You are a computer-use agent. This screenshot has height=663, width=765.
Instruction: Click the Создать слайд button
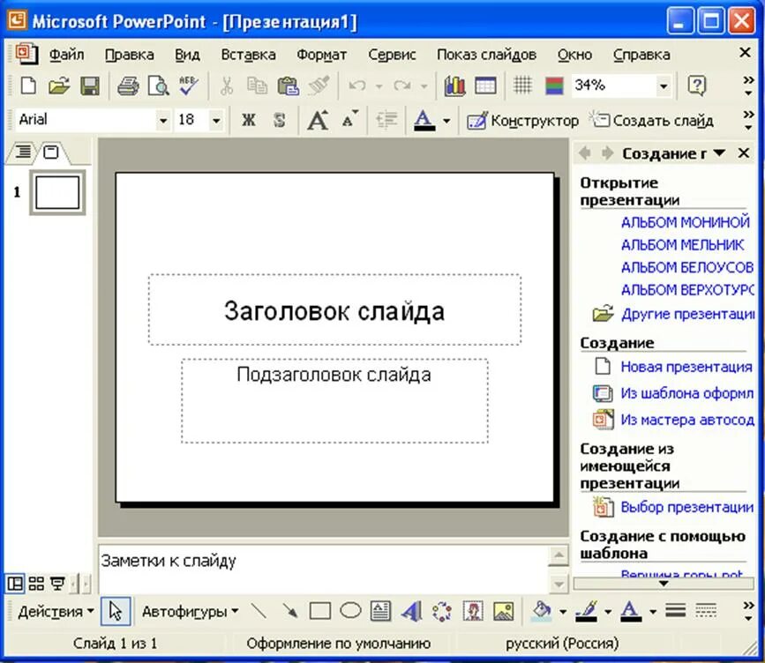[652, 121]
